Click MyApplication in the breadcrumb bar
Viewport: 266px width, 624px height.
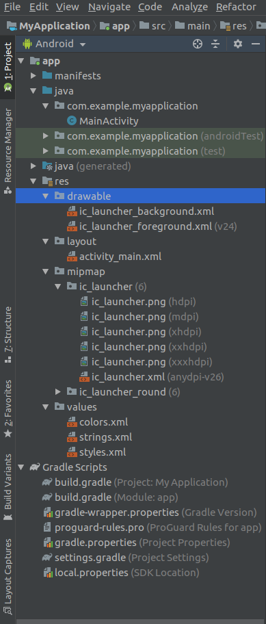pos(48,26)
